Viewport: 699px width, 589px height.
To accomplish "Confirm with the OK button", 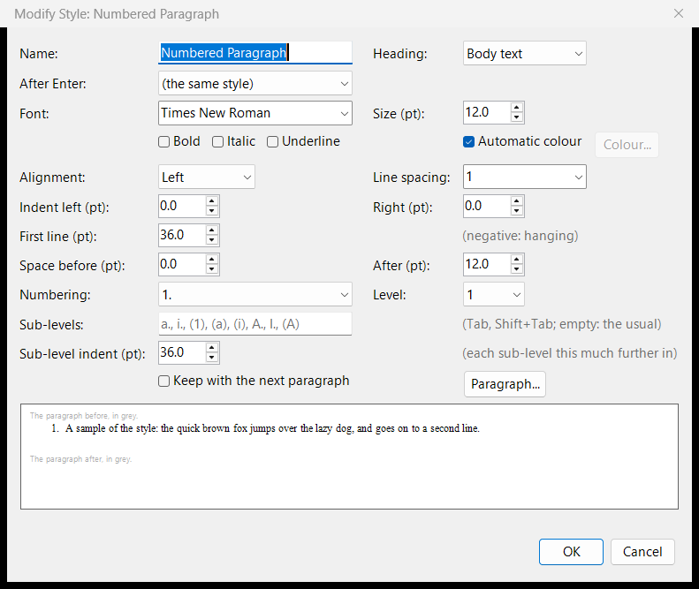I will pyautogui.click(x=571, y=552).
